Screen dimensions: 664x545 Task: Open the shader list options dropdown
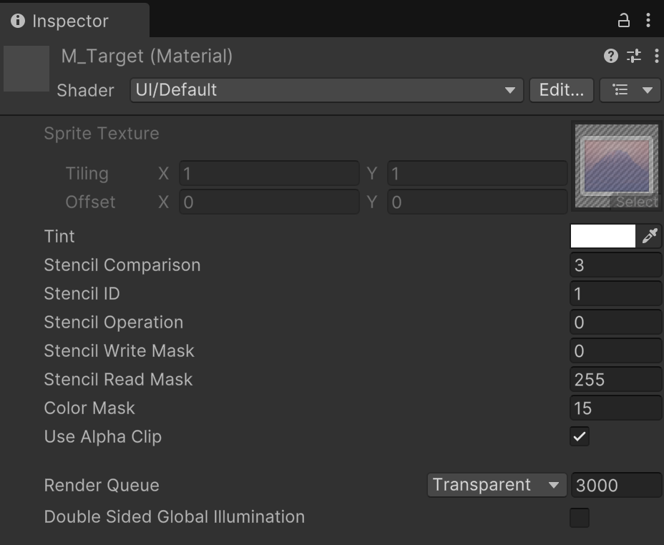pyautogui.click(x=630, y=90)
